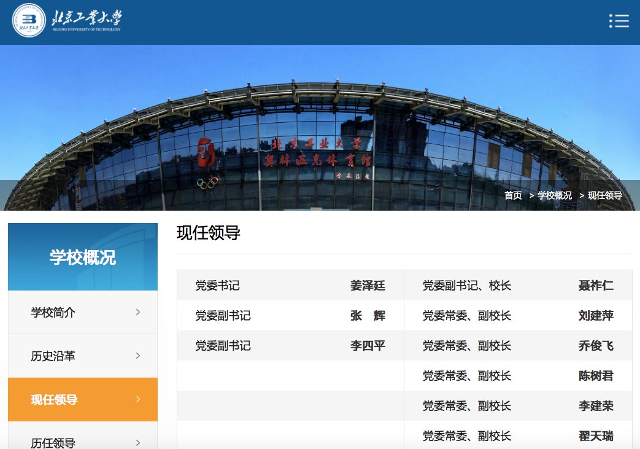Open 历任领导 sidebar item

click(83, 435)
